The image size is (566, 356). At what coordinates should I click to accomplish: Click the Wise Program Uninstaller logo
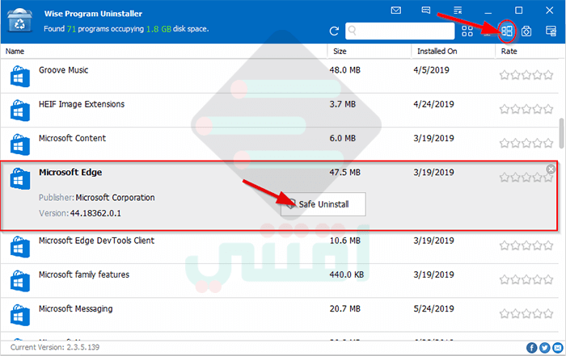19,20
